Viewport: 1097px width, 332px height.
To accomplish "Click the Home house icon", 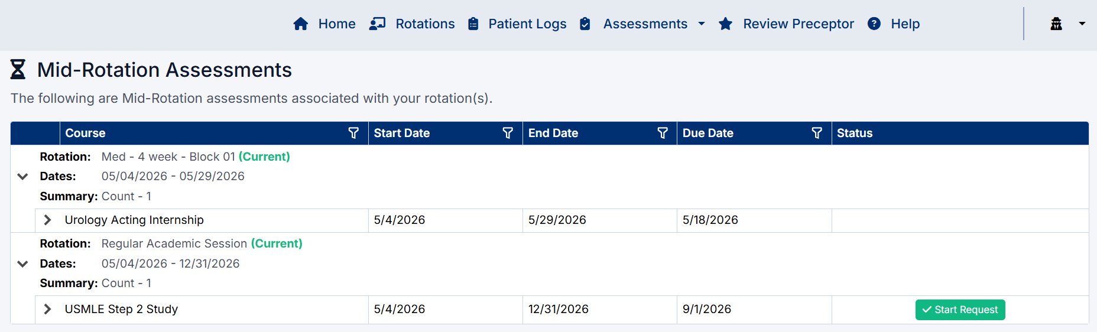I will pyautogui.click(x=300, y=24).
